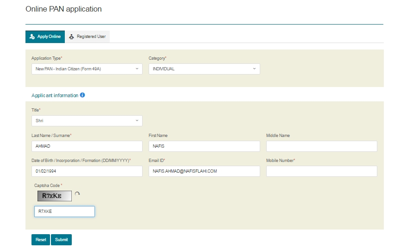Image resolution: width=394 pixels, height=249 pixels.
Task: Click the Apply Online user icon
Action: tap(32, 37)
